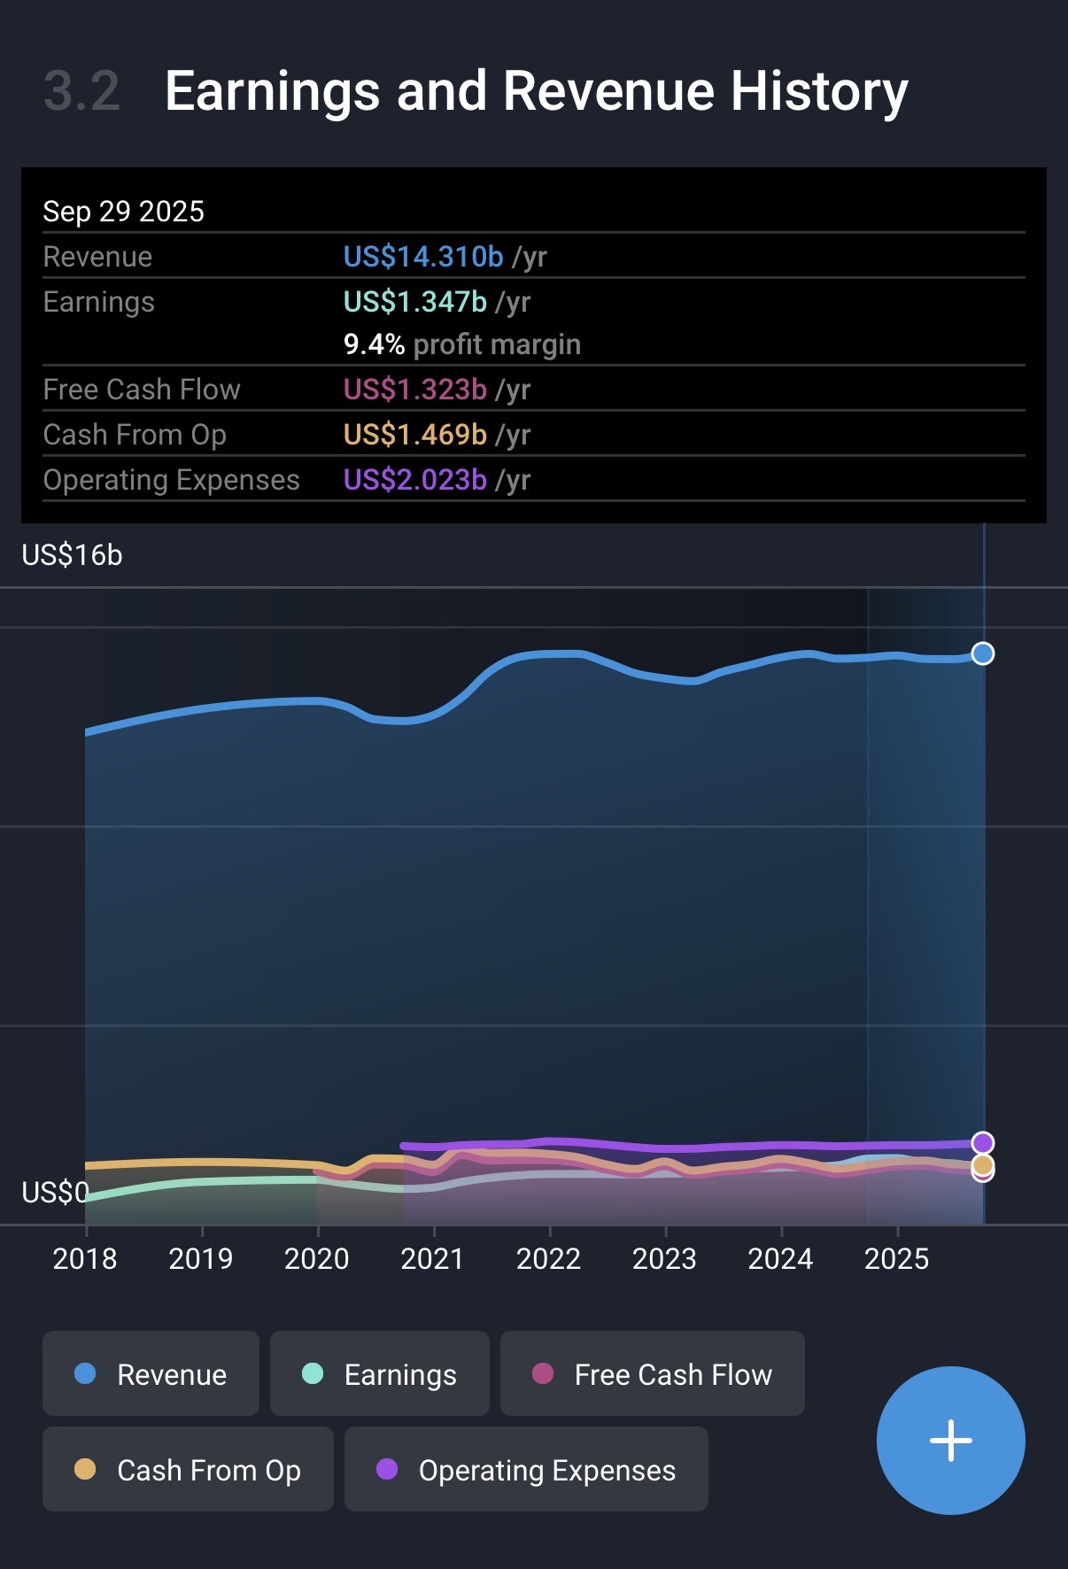Click the Operating Expenses value US$2.023b

(414, 480)
